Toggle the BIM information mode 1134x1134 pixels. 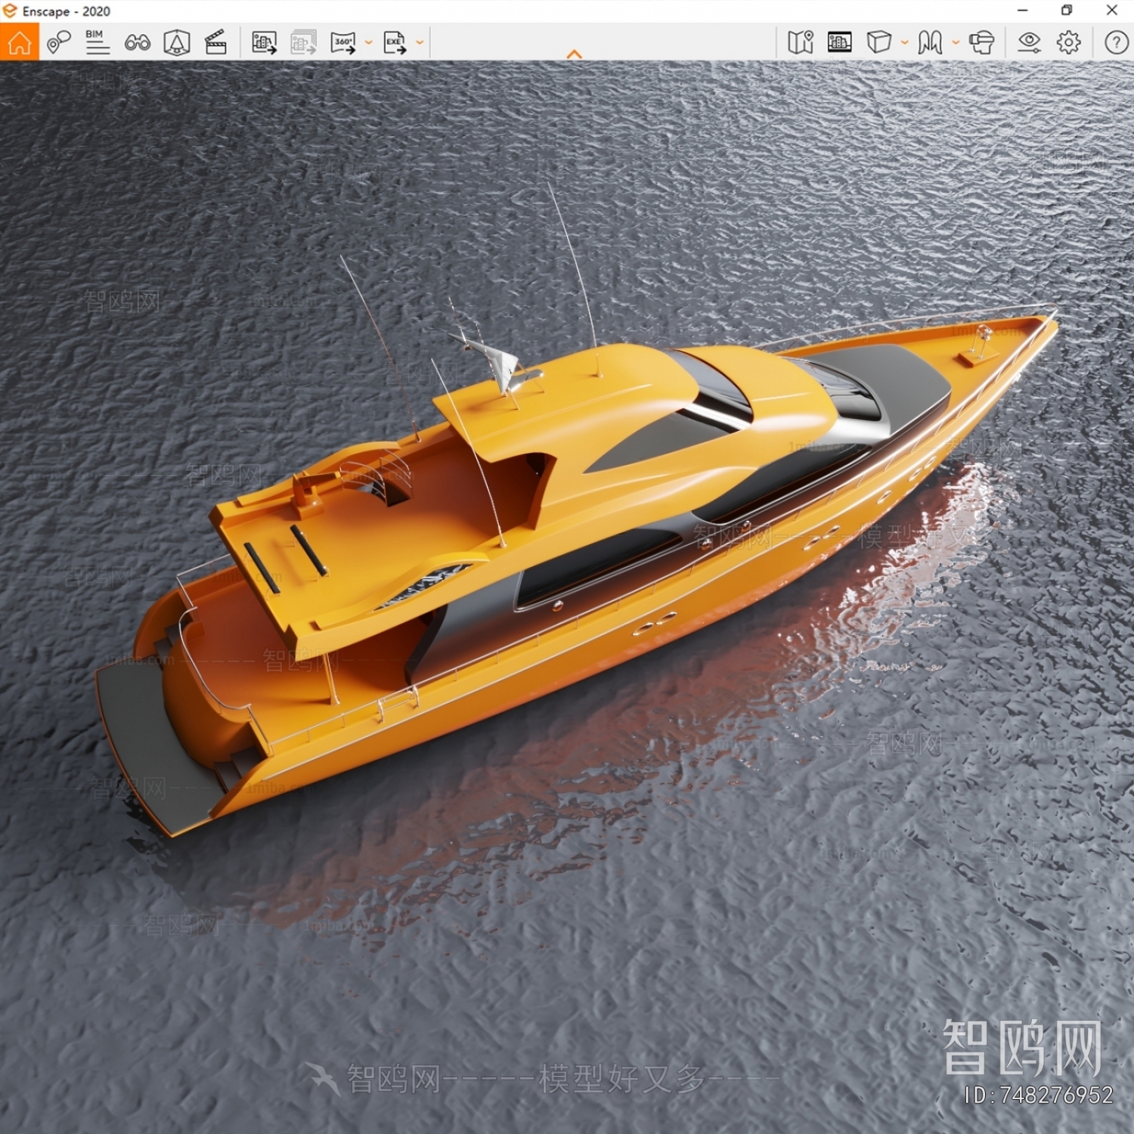coord(98,42)
